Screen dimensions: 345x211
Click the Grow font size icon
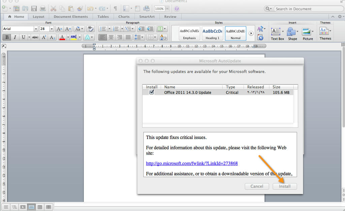(x=59, y=29)
